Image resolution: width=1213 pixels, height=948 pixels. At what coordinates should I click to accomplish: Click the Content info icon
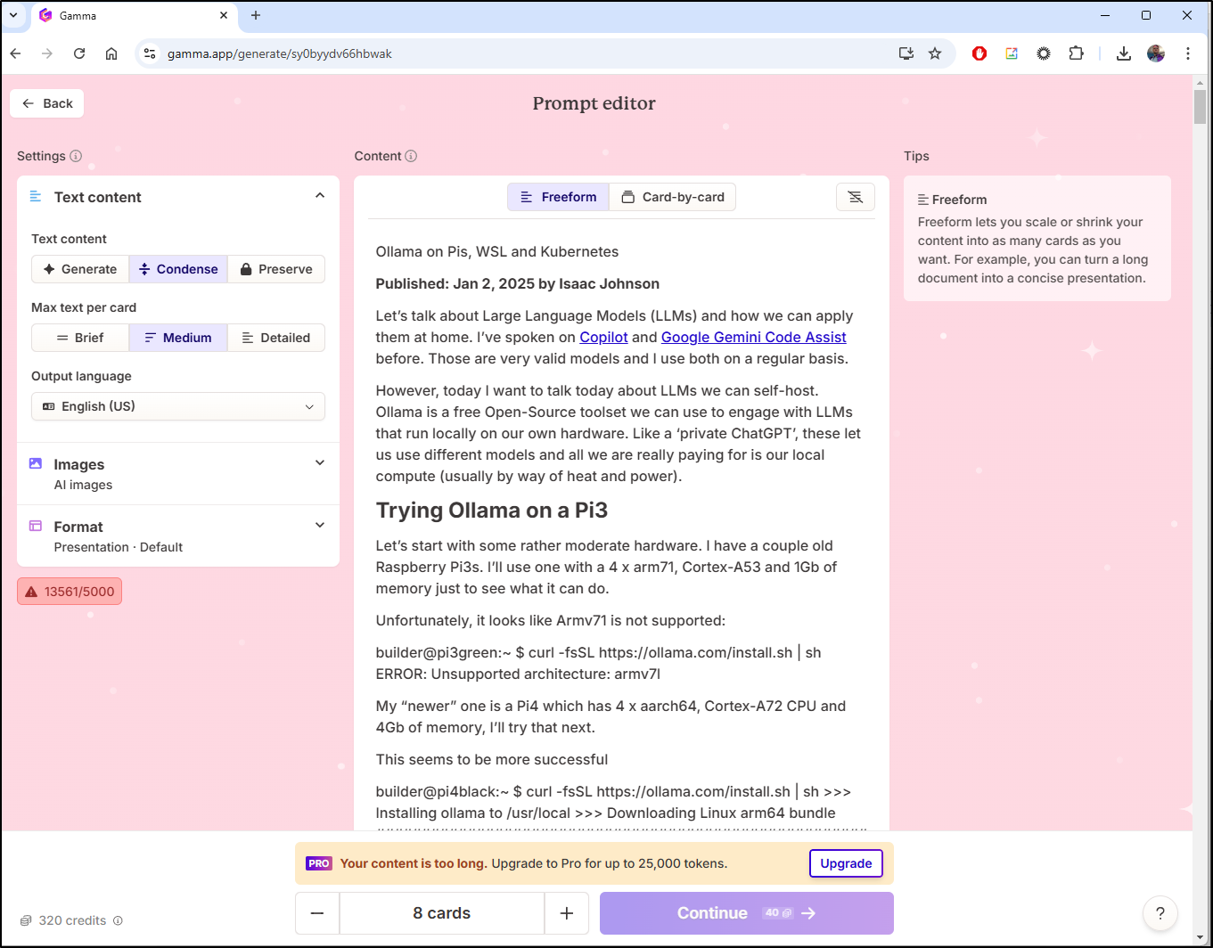(x=411, y=156)
